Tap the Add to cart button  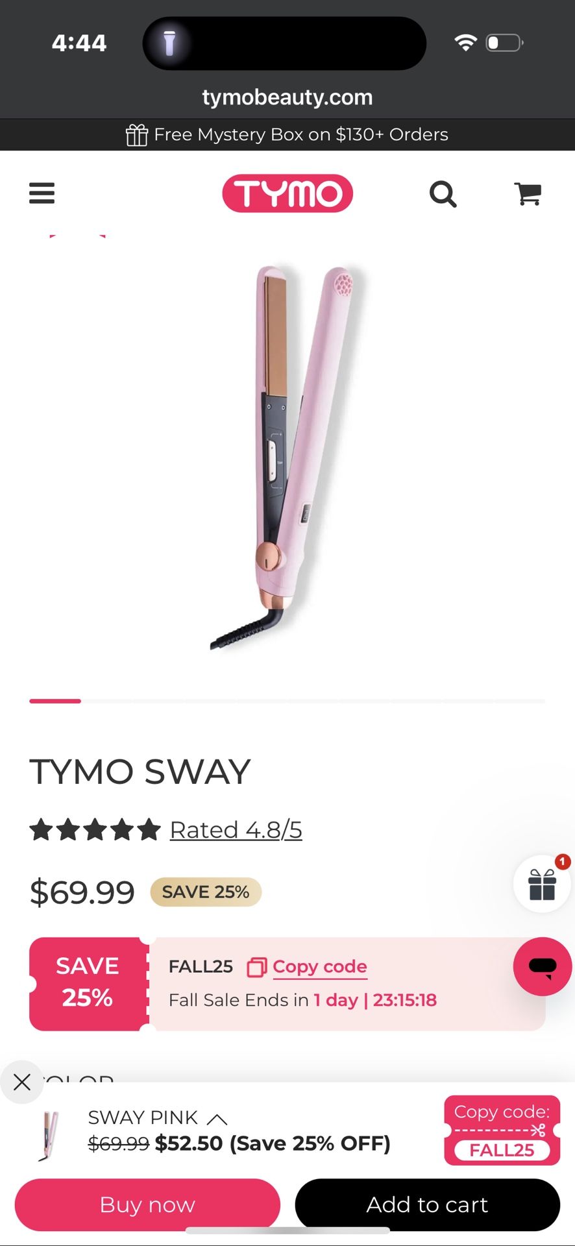[x=427, y=1204]
